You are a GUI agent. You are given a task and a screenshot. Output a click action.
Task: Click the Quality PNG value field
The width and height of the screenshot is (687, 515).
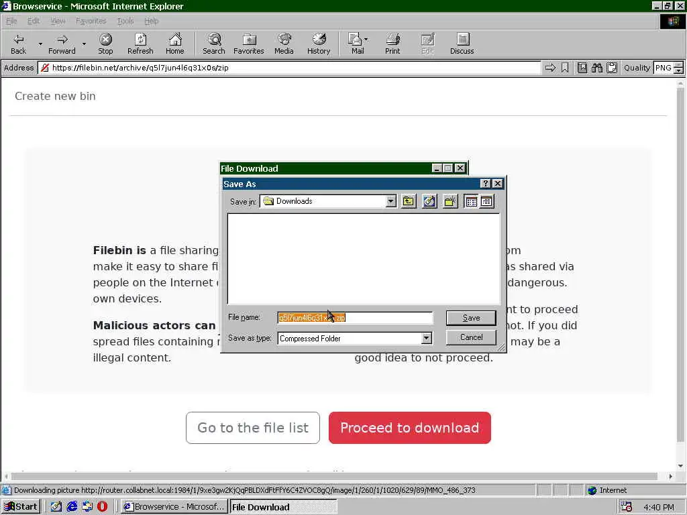664,68
